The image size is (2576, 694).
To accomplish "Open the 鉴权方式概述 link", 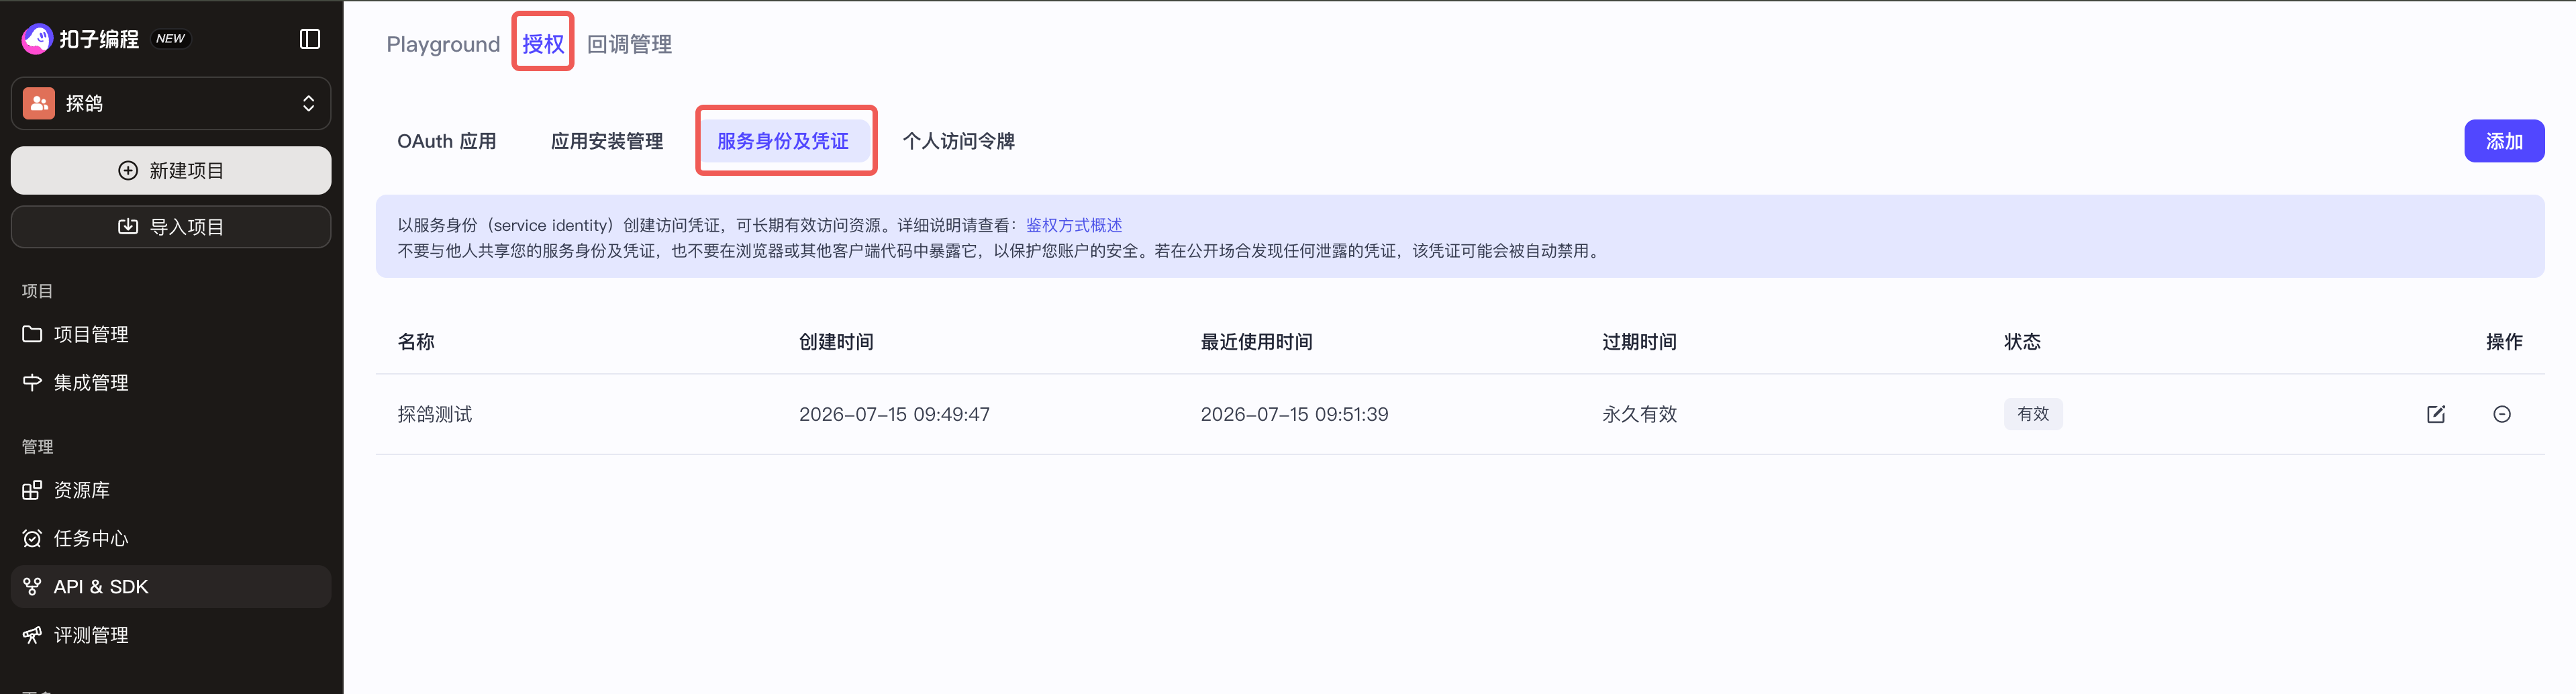I will pyautogui.click(x=1074, y=225).
